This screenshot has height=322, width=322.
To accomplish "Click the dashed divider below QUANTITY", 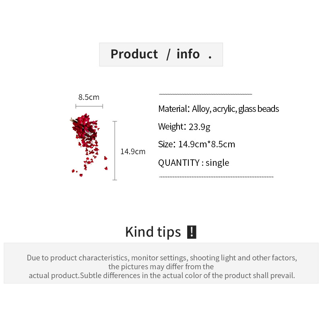I will (x=216, y=177).
